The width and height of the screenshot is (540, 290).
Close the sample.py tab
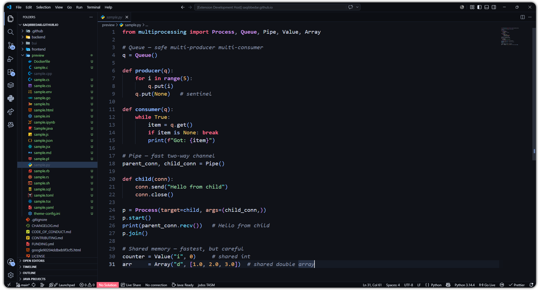point(127,17)
